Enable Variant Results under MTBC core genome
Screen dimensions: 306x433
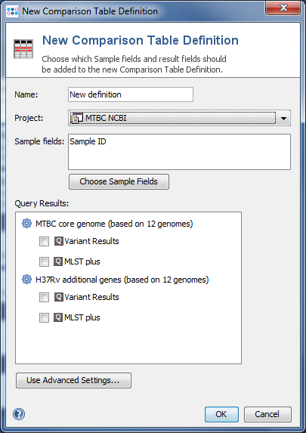tap(44, 241)
